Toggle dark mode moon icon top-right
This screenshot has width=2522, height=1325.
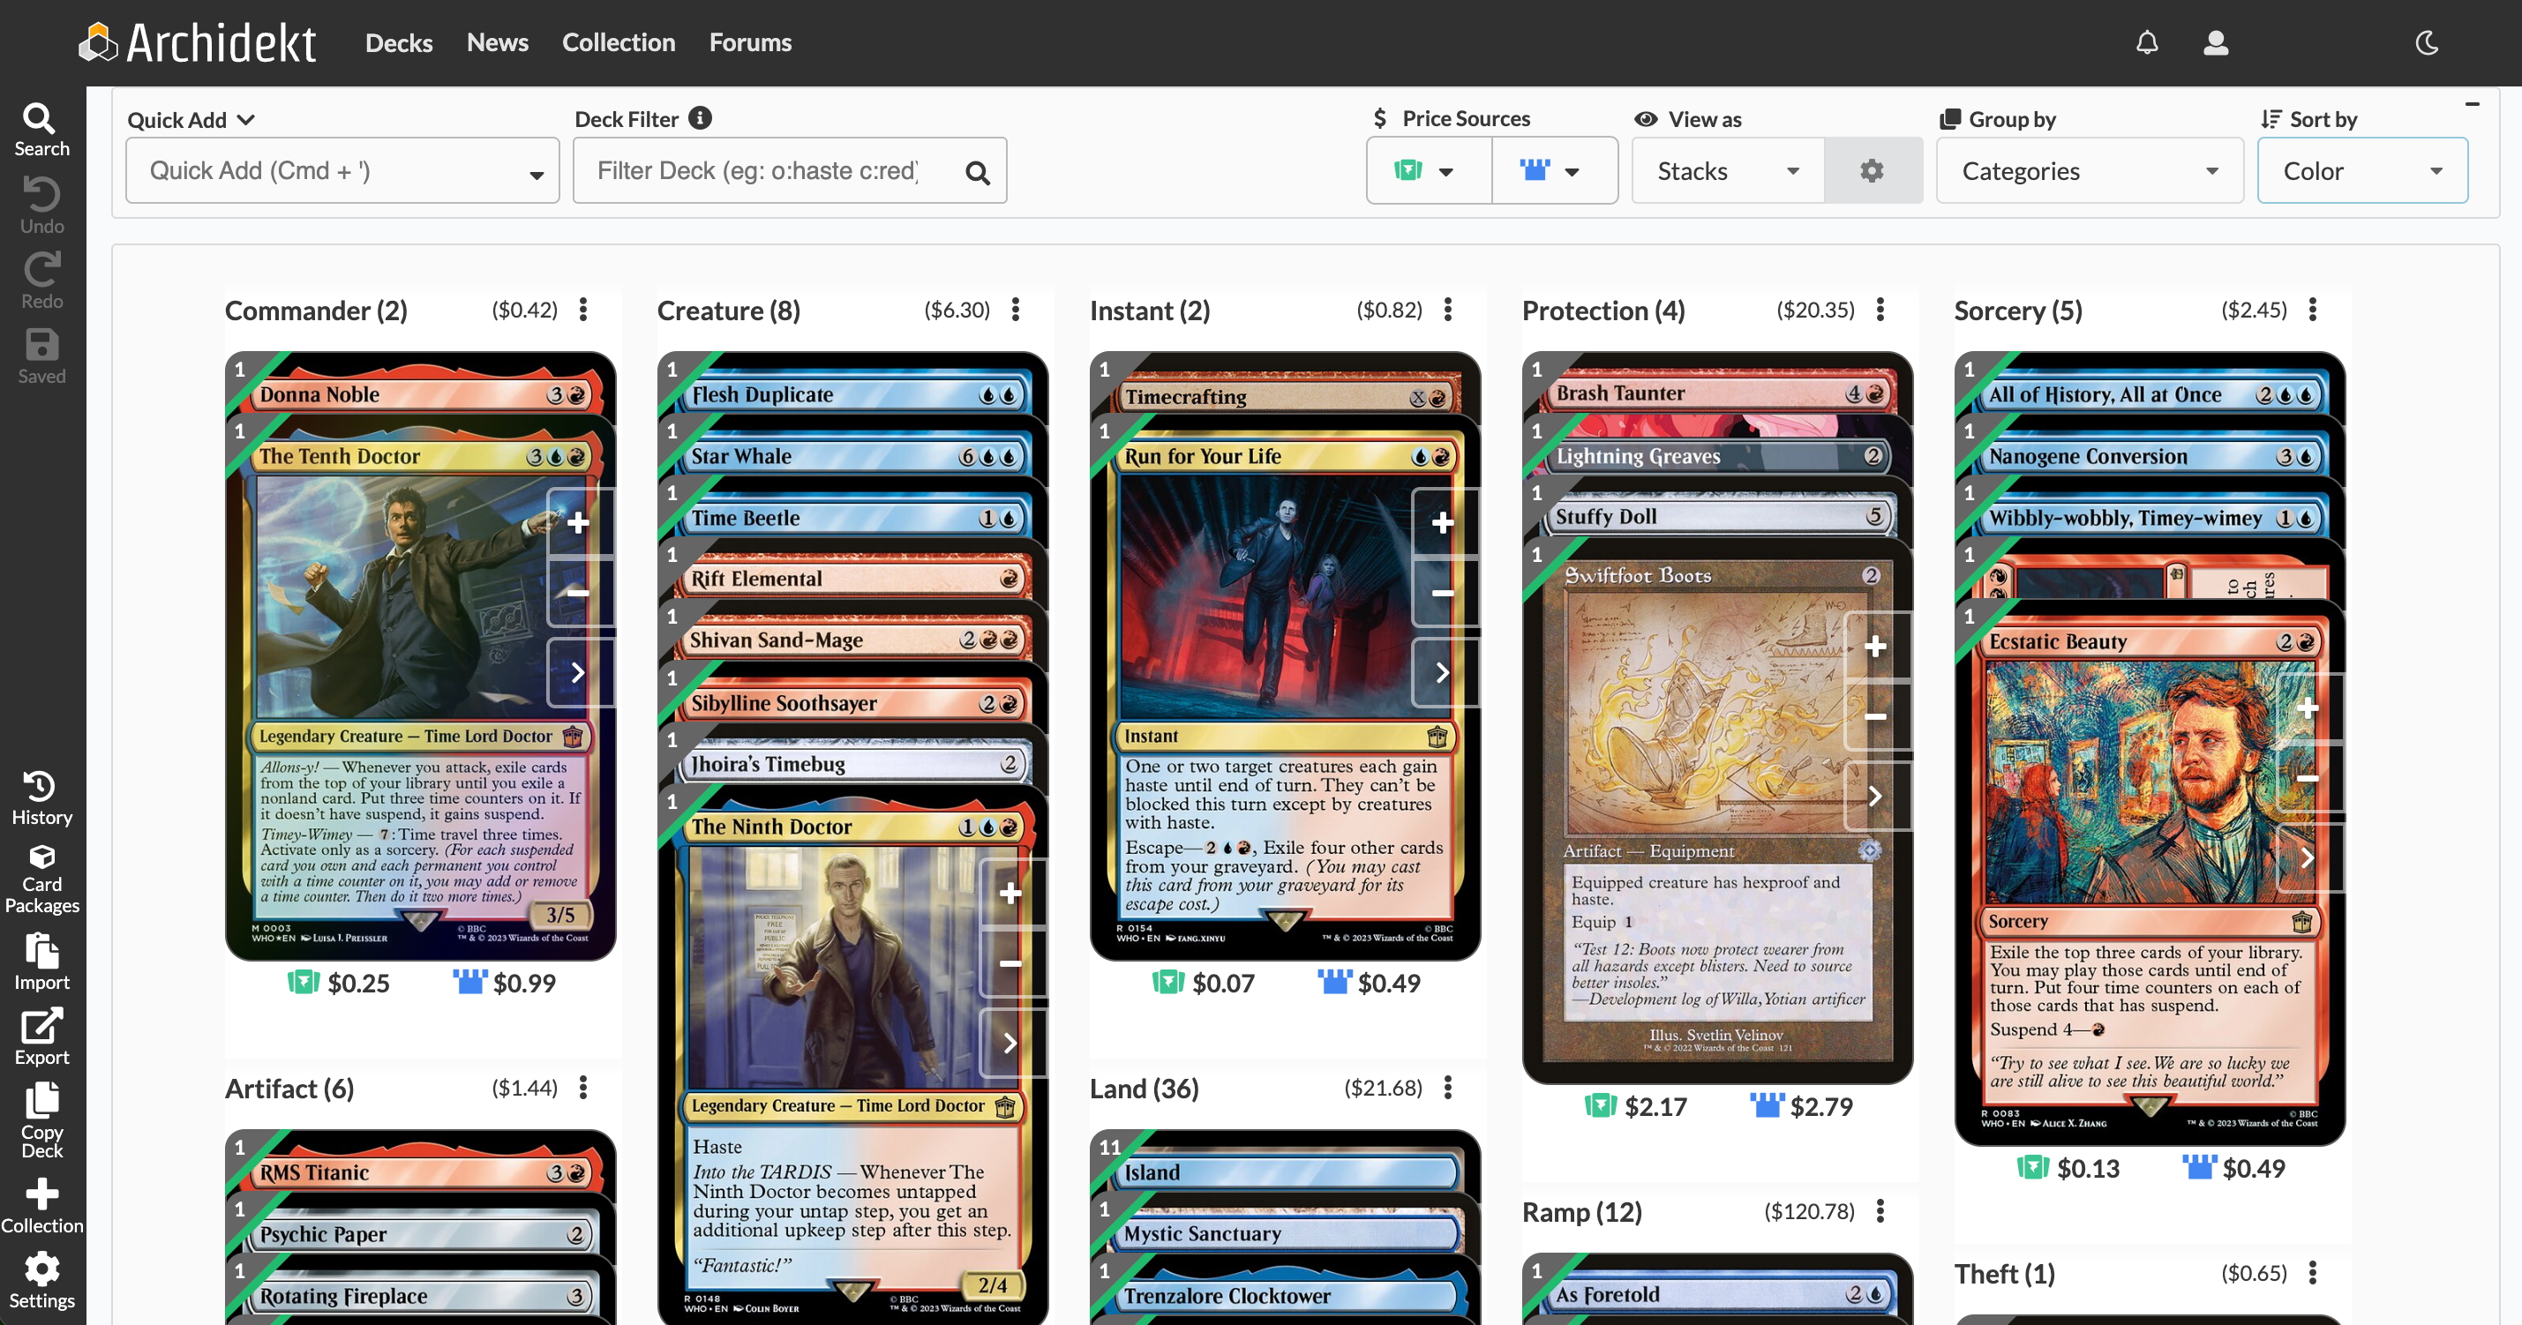(2427, 43)
